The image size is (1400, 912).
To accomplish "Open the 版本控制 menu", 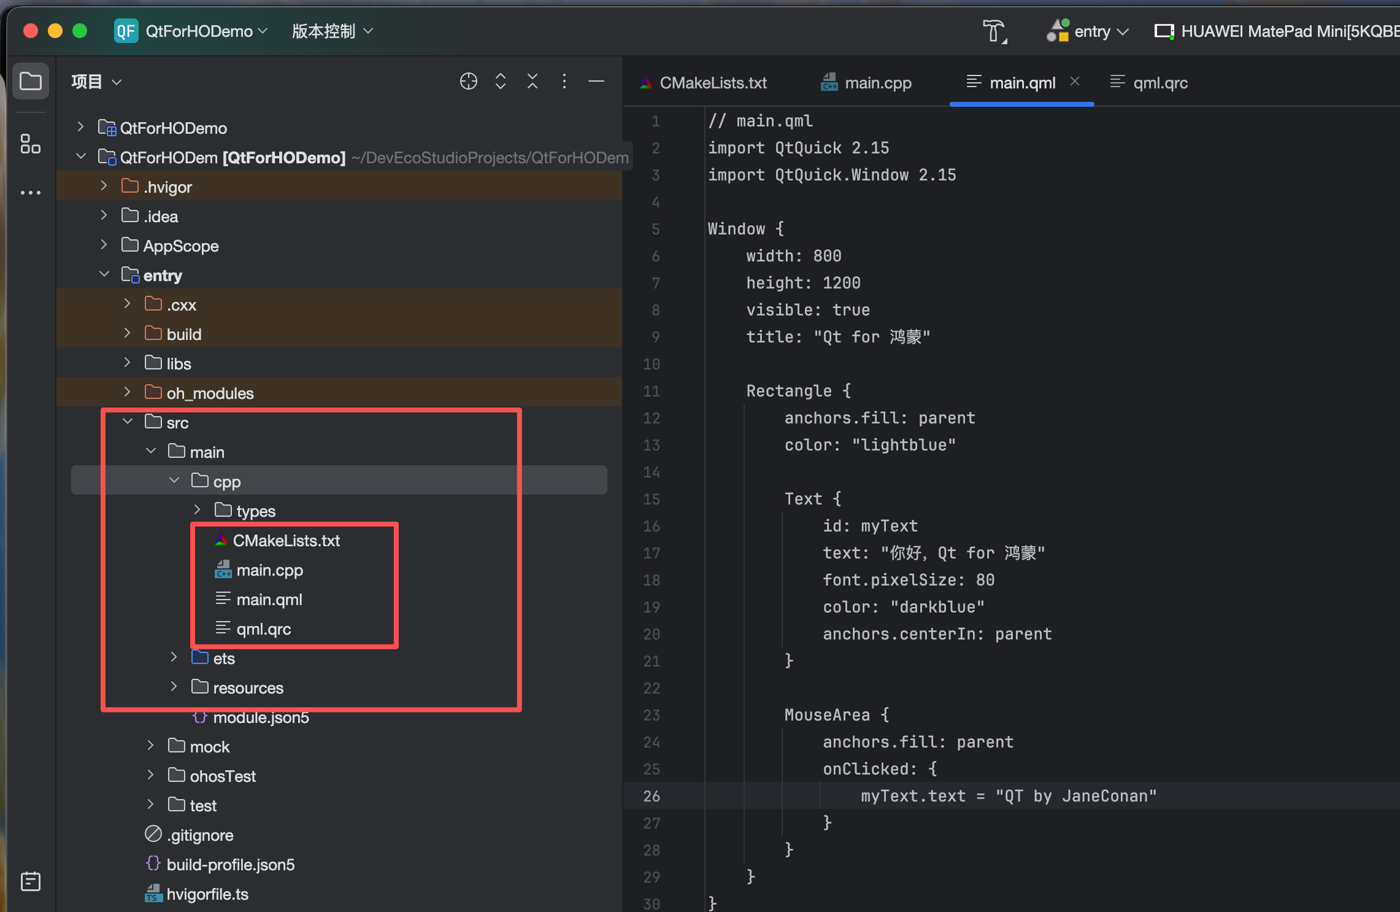I will [x=333, y=31].
